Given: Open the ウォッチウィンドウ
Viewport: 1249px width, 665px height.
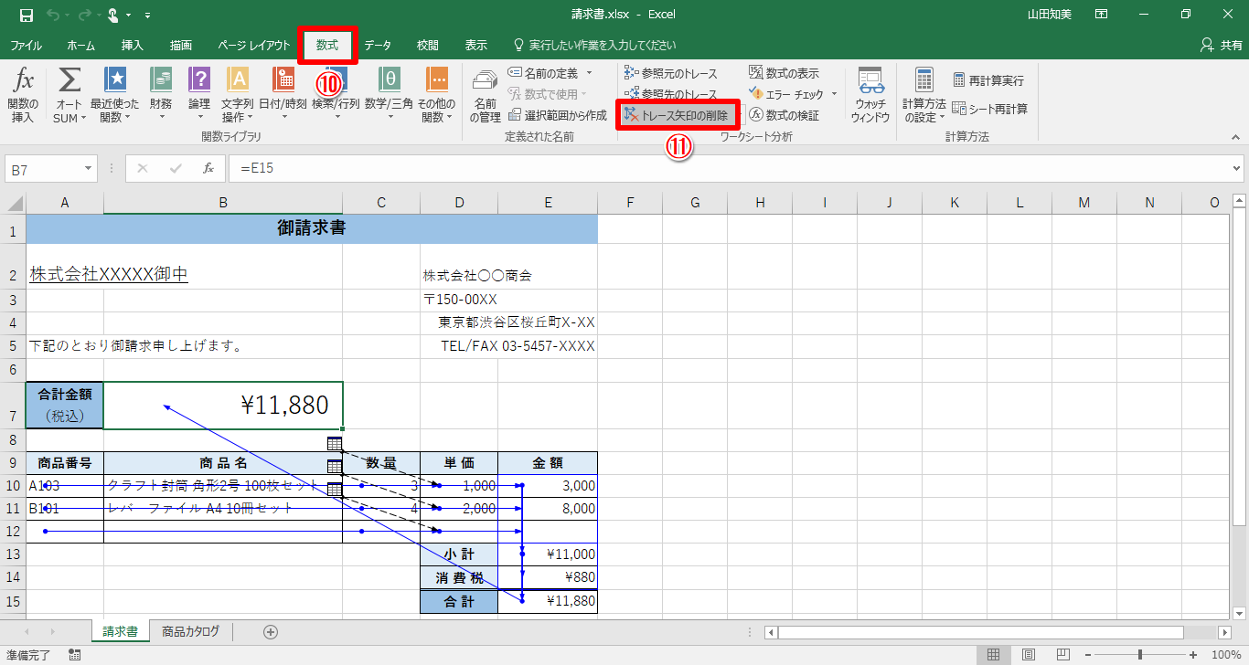Looking at the screenshot, I should pos(870,96).
